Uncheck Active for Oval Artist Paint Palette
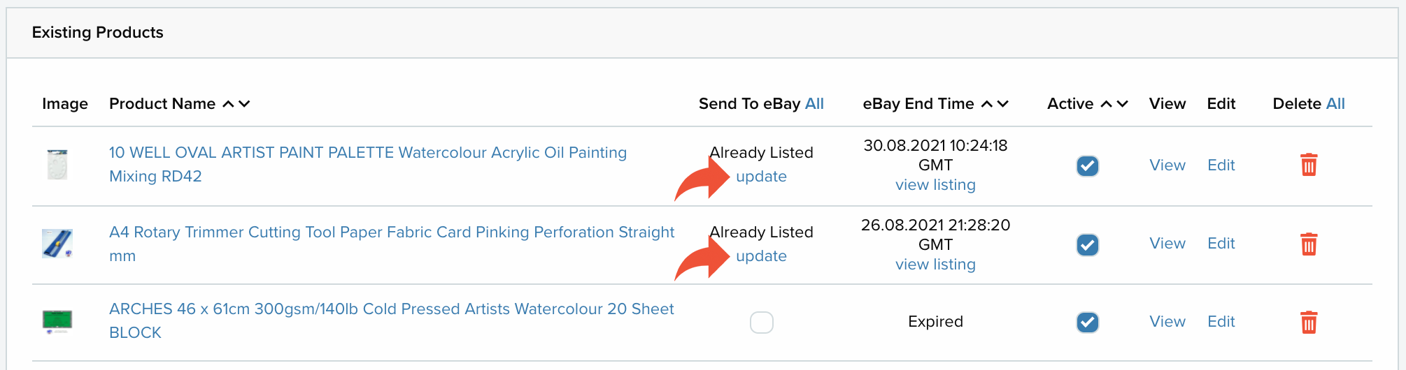The height and width of the screenshot is (370, 1406). click(x=1087, y=166)
